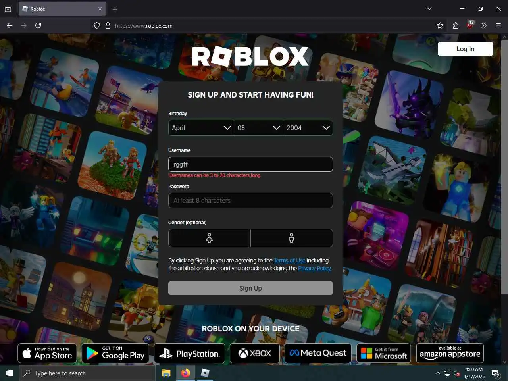508x381 pixels.
Task: Click the Gender (optional) label
Action: (187, 222)
